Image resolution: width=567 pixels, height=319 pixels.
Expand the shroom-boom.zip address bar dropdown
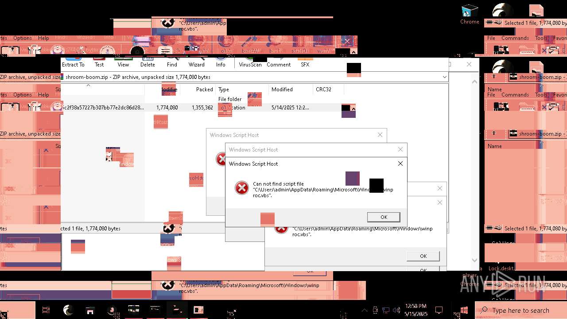[x=444, y=77]
